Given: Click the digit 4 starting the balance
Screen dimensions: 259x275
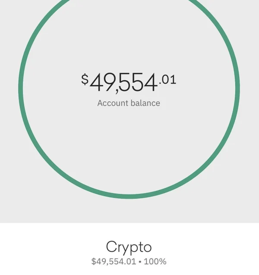Looking at the screenshot, I should [97, 83].
